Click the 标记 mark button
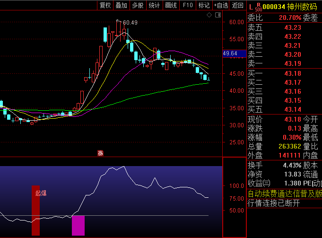The image size is (322, 238). (x=204, y=5)
